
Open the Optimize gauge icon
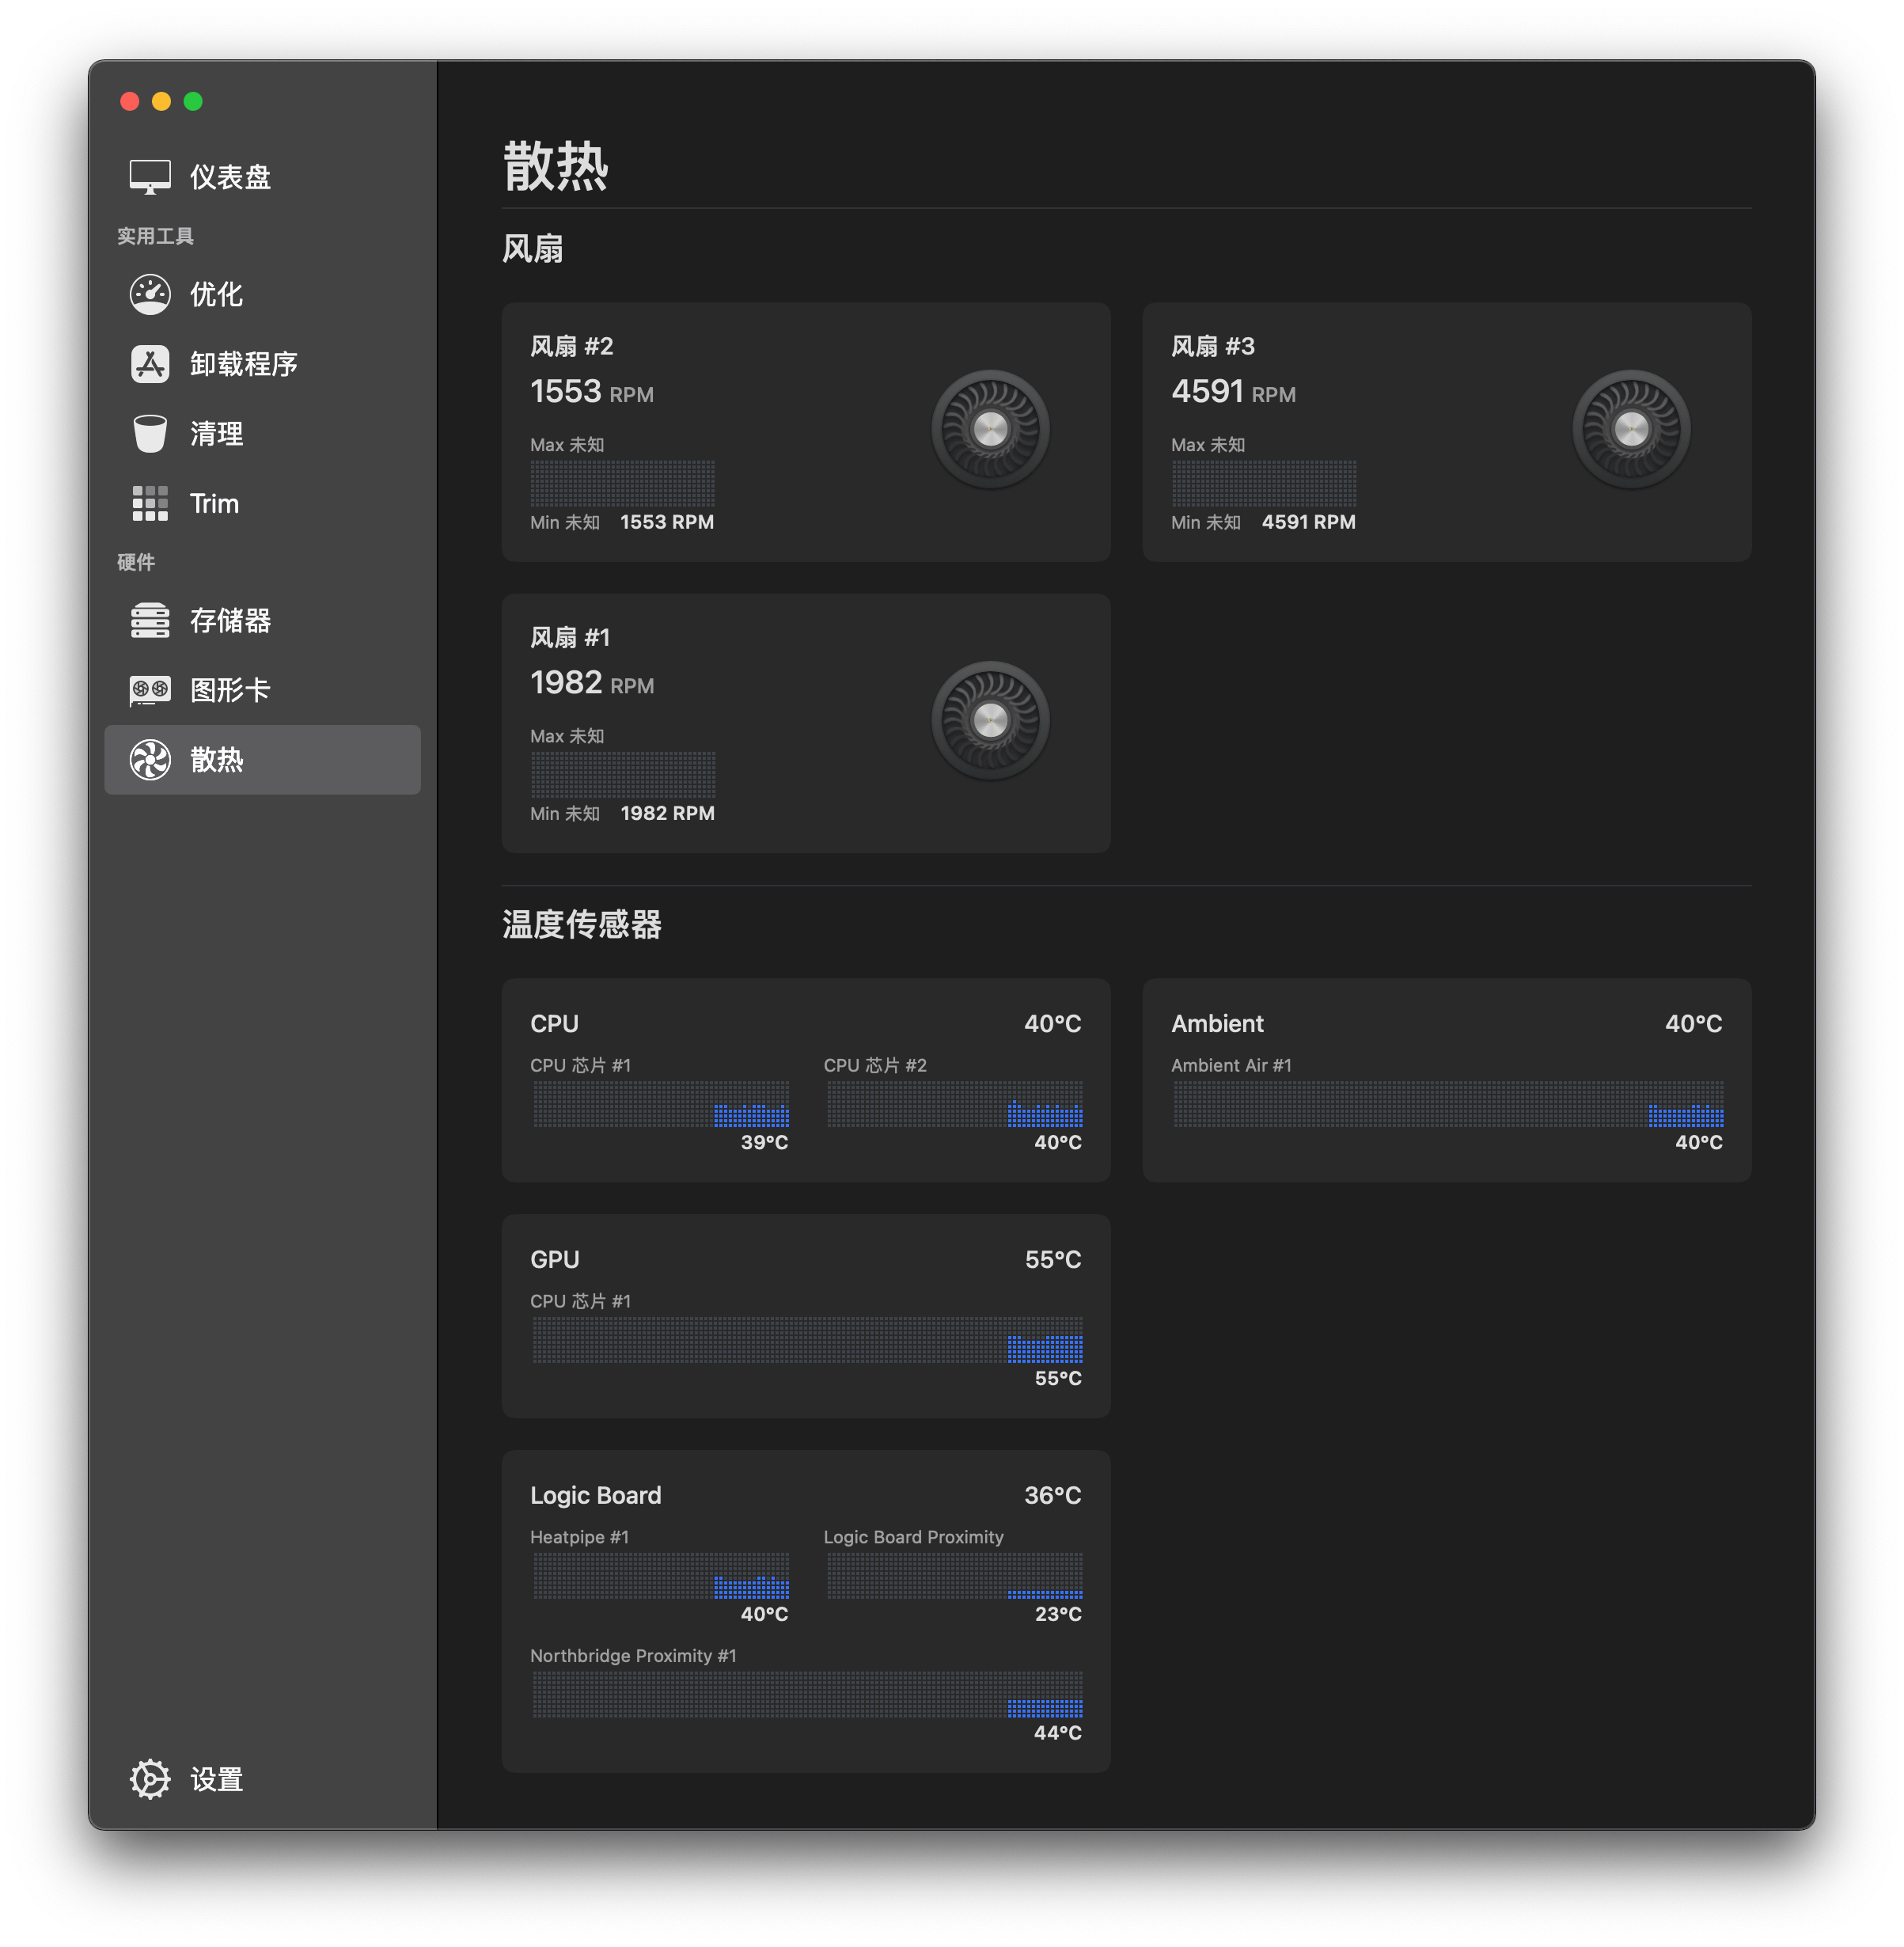[150, 294]
